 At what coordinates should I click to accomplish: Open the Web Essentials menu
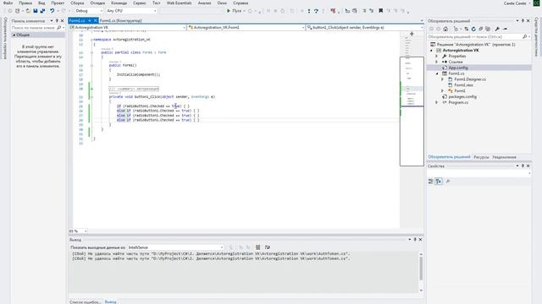[x=179, y=3]
